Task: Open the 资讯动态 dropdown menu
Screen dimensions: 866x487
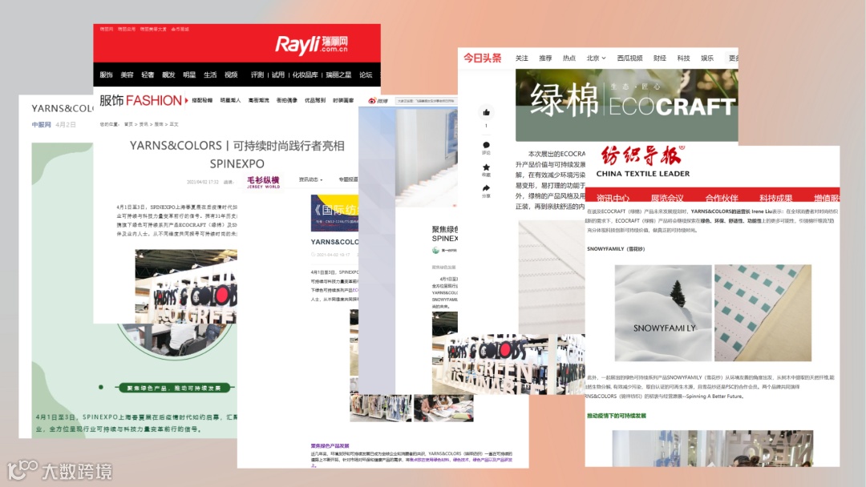Action: tap(310, 179)
